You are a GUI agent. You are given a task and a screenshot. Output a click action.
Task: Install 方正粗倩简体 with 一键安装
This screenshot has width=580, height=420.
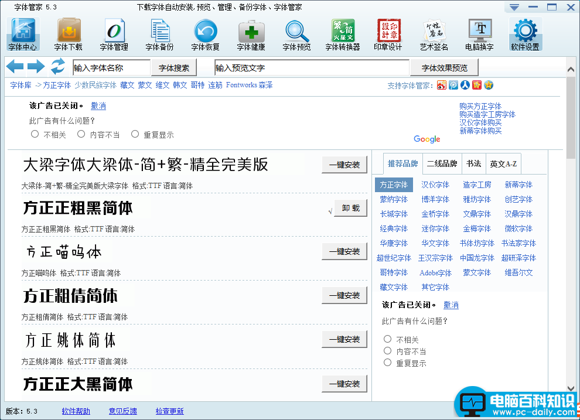[x=344, y=295]
